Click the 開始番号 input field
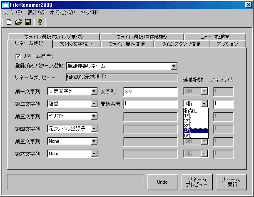 pyautogui.click(x=150, y=104)
